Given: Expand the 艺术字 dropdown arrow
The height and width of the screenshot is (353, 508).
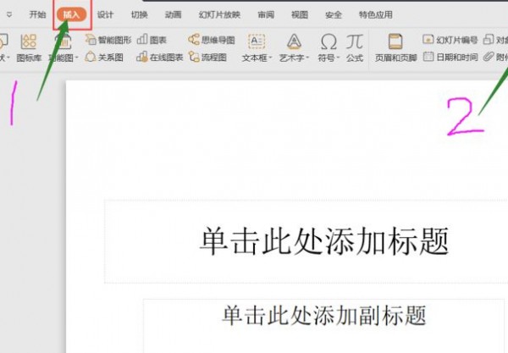Looking at the screenshot, I should click(x=307, y=58).
